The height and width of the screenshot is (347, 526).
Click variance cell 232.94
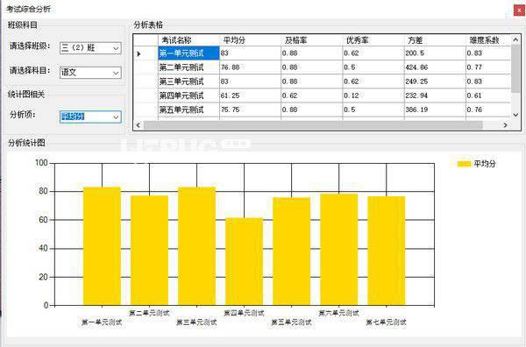435,96
